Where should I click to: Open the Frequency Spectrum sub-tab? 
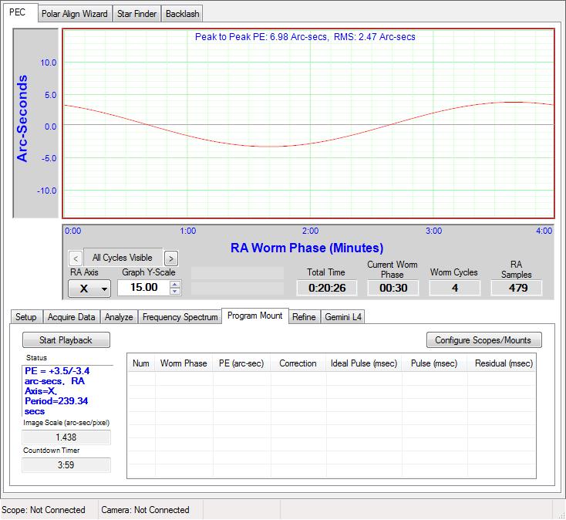coord(180,316)
